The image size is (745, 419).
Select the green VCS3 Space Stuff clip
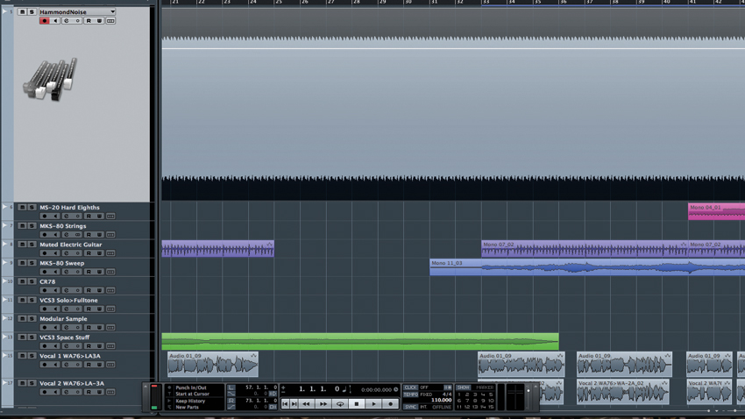click(360, 342)
